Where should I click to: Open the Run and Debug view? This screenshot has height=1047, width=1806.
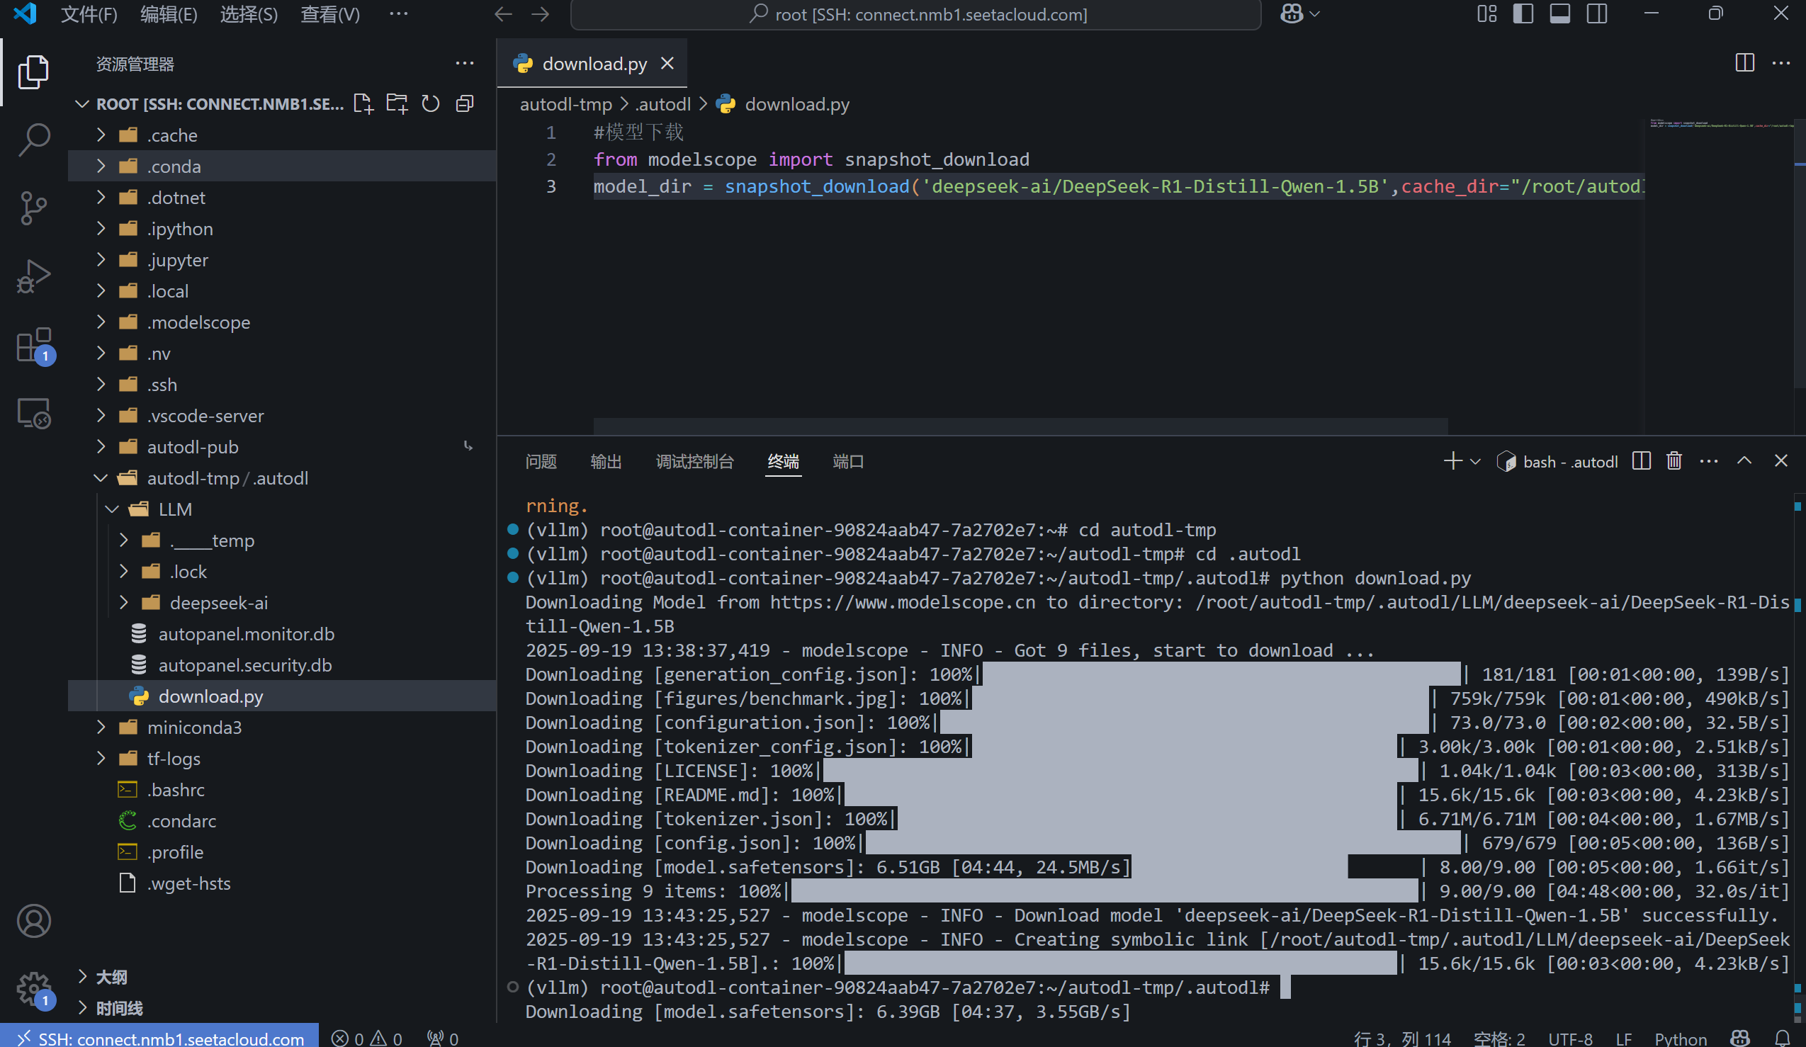tap(34, 276)
